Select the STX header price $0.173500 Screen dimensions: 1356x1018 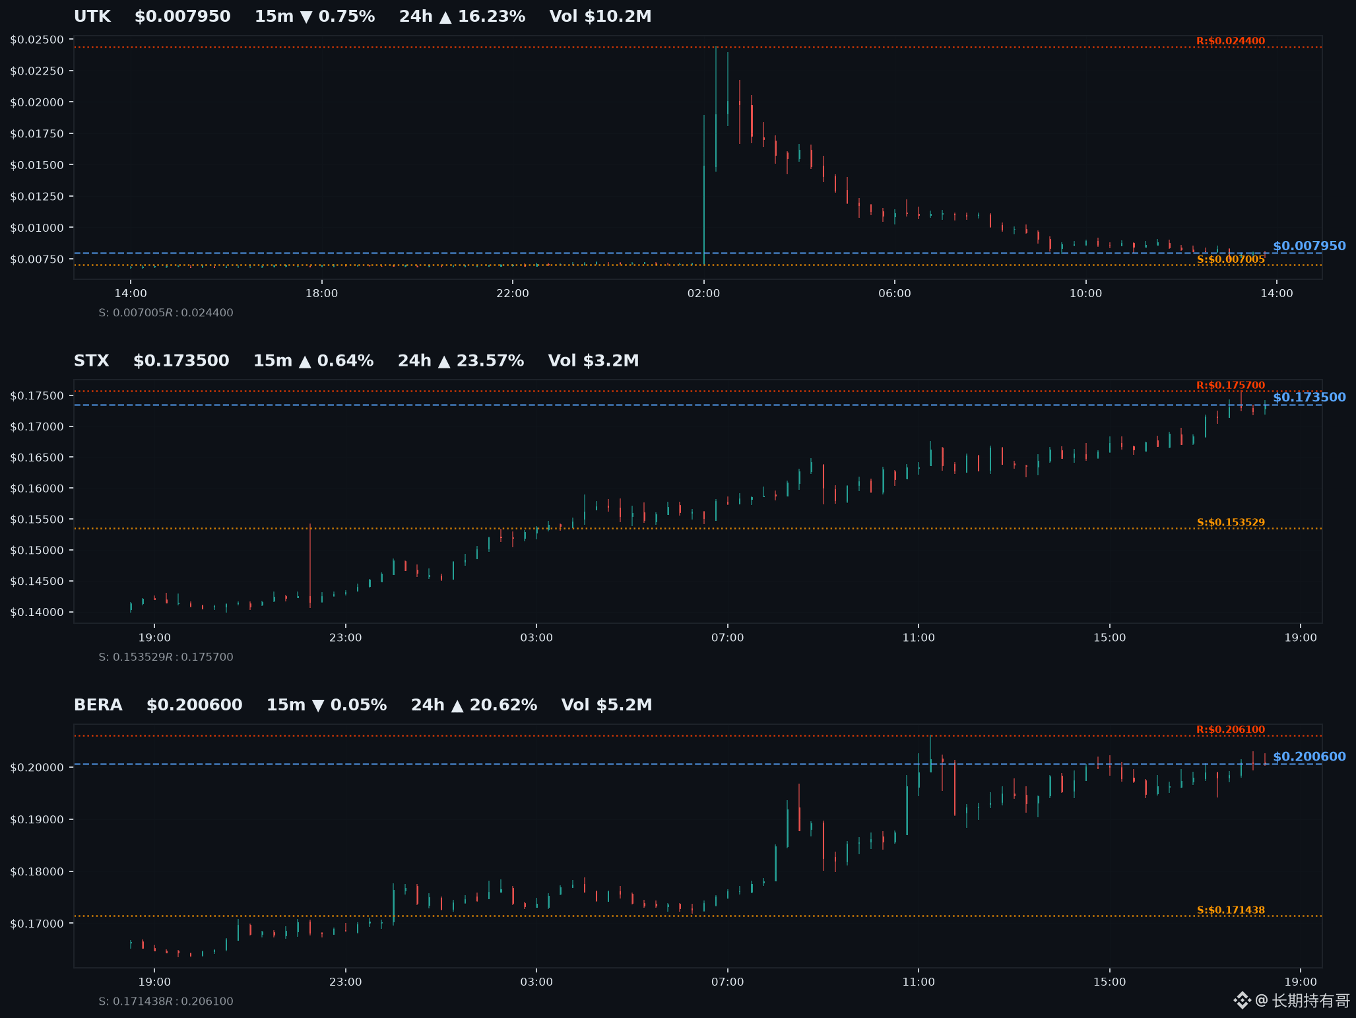[x=181, y=361]
